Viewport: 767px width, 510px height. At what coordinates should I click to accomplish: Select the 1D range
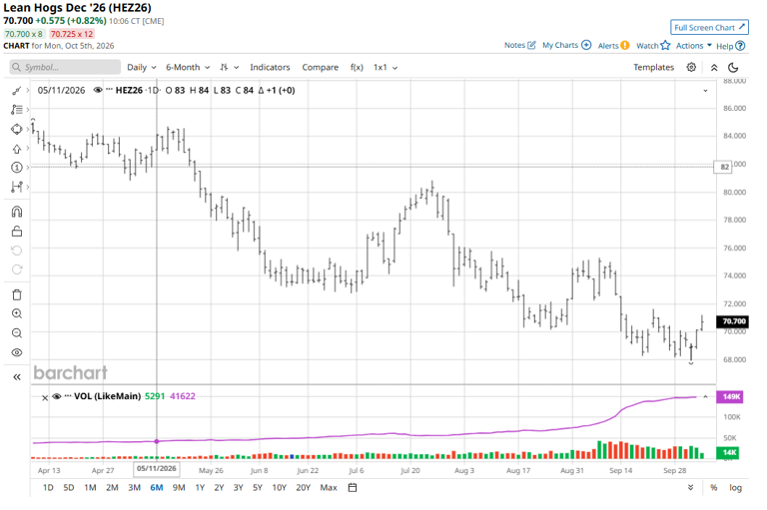click(x=48, y=487)
